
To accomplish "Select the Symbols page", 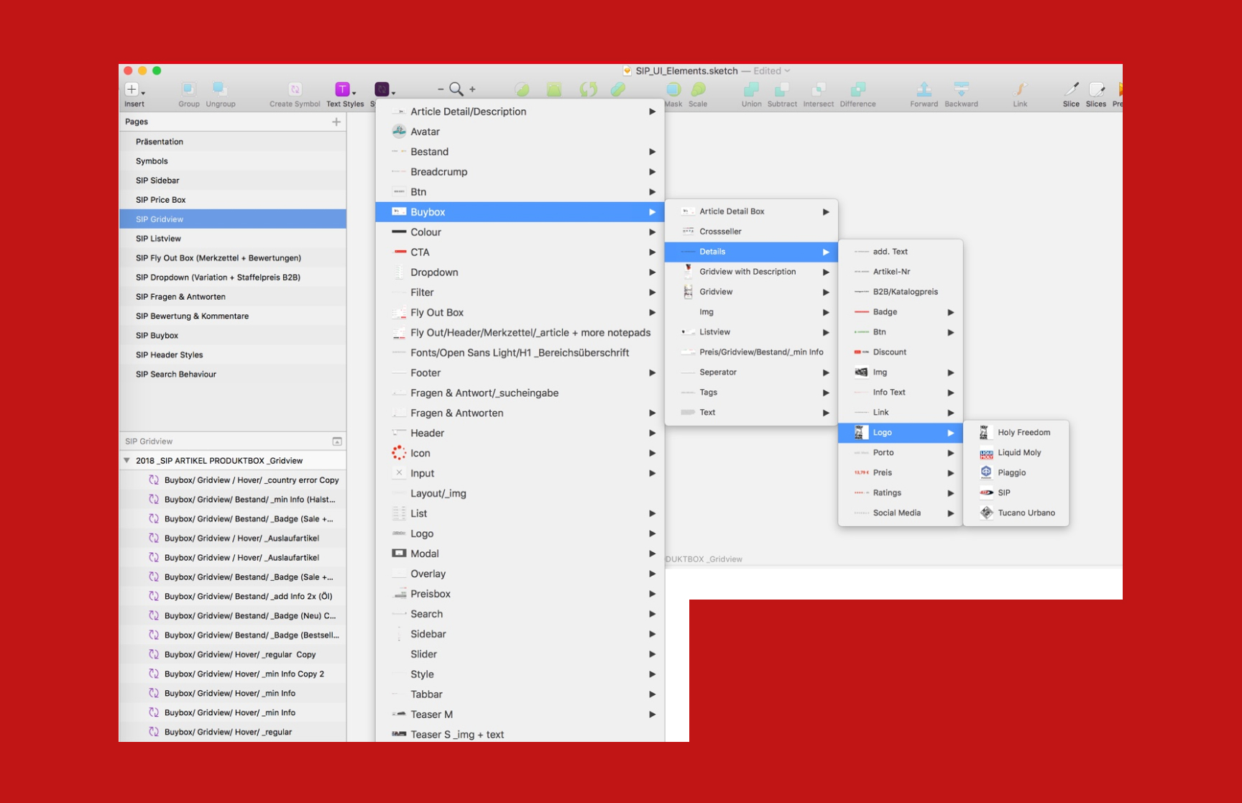I will (x=152, y=161).
